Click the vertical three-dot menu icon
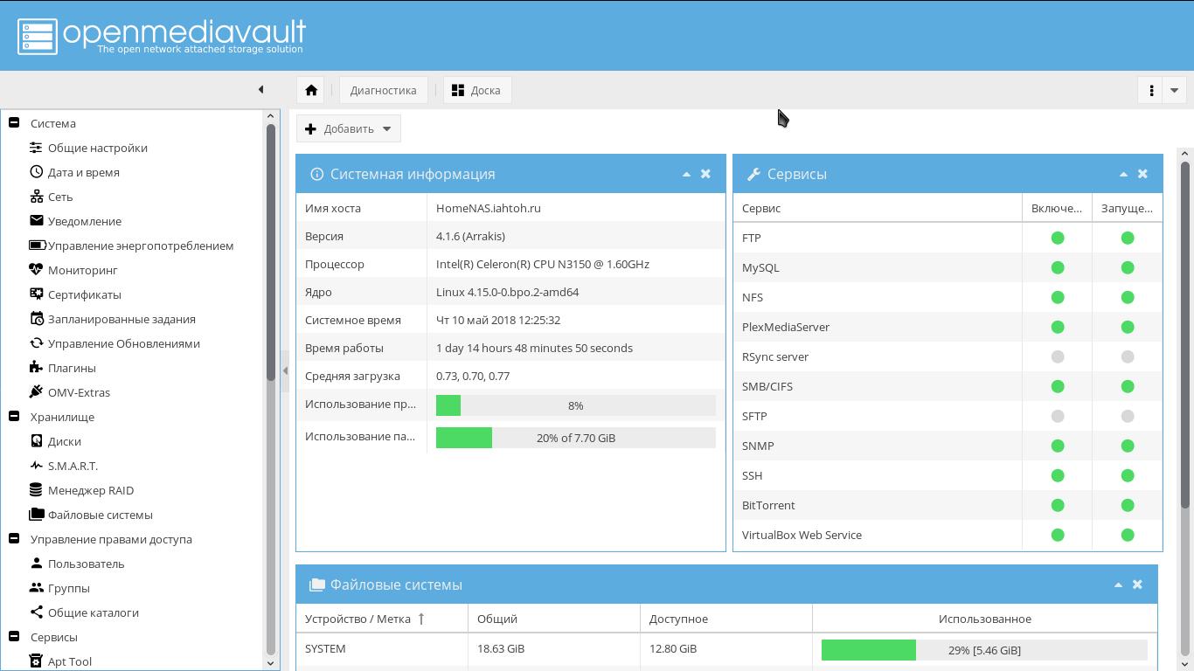 click(1151, 90)
